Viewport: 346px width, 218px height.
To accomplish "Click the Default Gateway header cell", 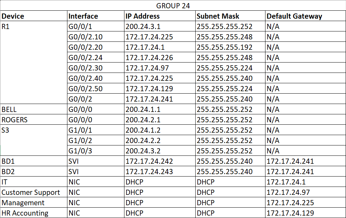I will (x=305, y=16).
